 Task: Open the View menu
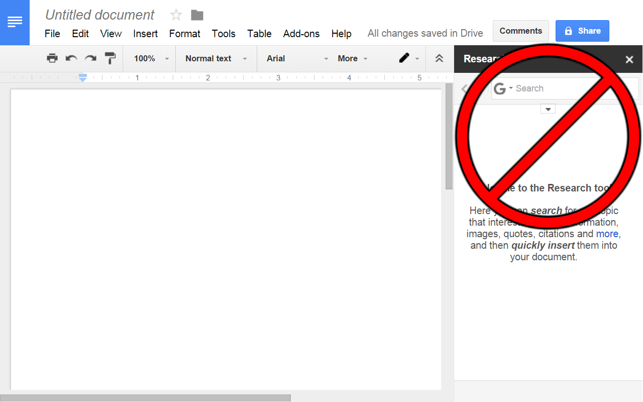111,34
